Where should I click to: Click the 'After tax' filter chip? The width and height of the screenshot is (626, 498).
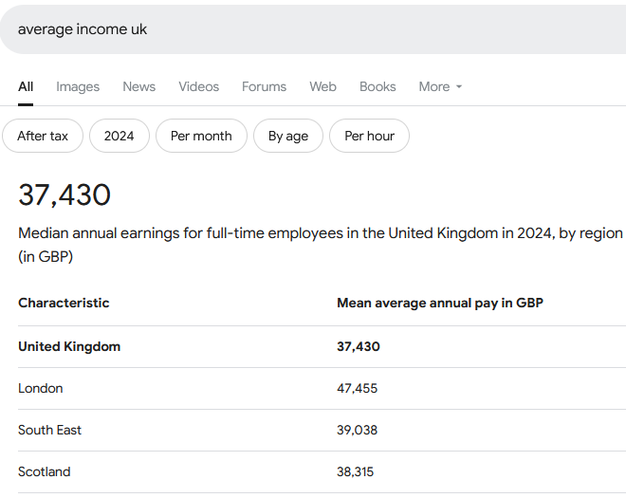pos(43,136)
